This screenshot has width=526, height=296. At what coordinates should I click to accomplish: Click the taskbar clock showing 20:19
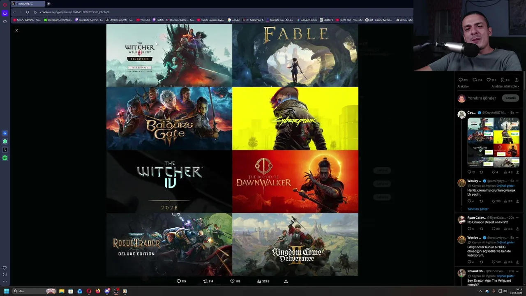[516, 291]
